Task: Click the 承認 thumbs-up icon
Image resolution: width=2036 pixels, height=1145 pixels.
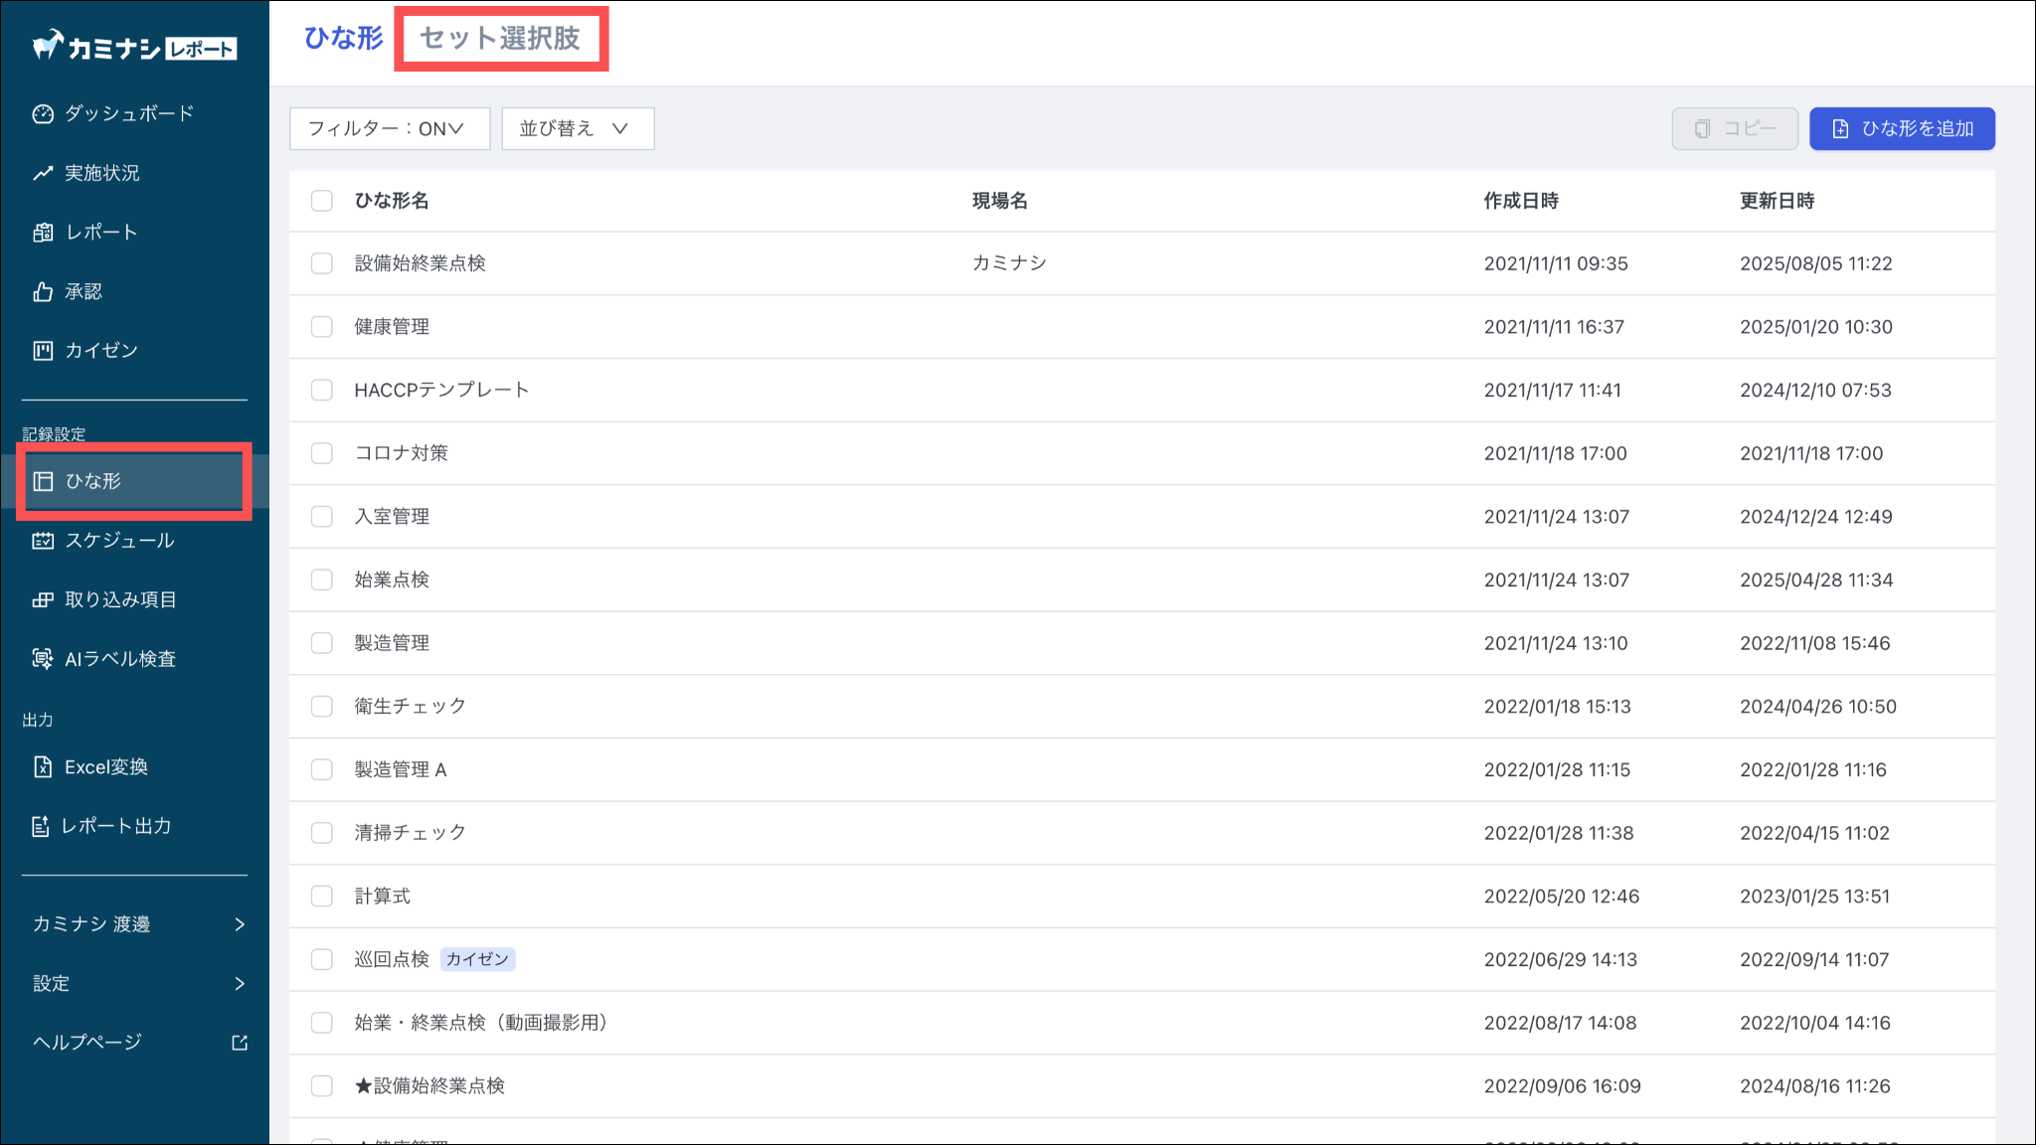Action: point(42,291)
